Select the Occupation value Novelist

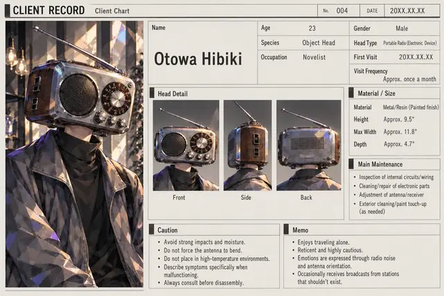click(x=314, y=57)
